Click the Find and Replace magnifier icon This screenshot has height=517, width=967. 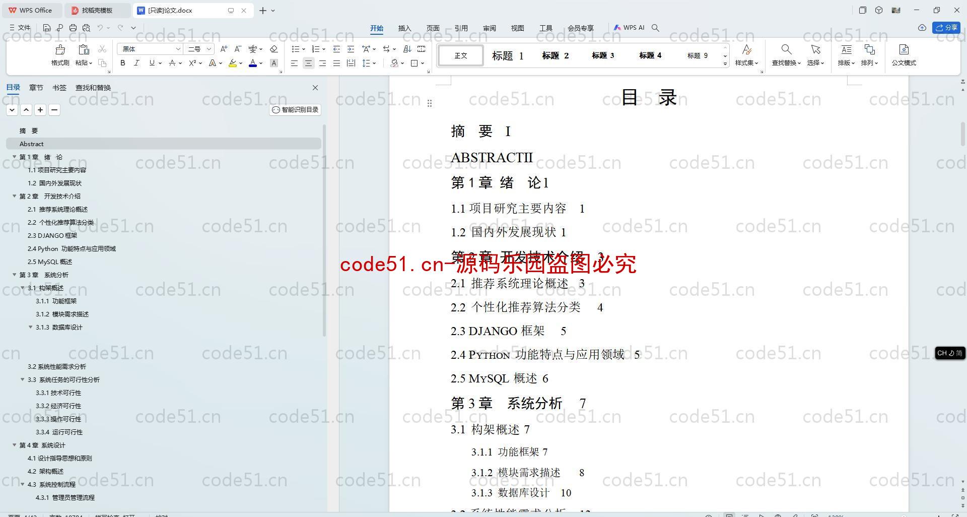[x=786, y=49]
